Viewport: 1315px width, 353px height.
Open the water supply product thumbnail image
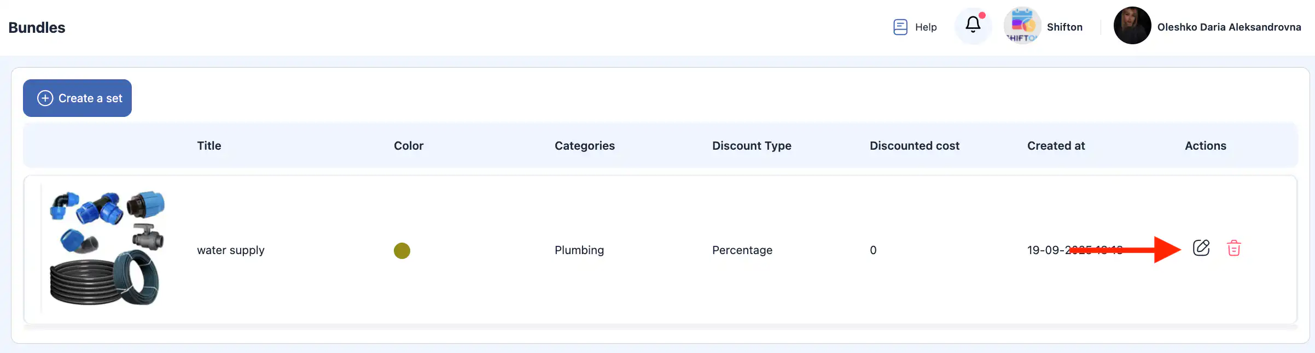pos(107,249)
